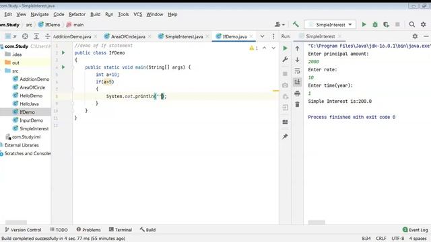Open Run panel options gear
The height and width of the screenshot is (242, 431).
coord(415,36)
